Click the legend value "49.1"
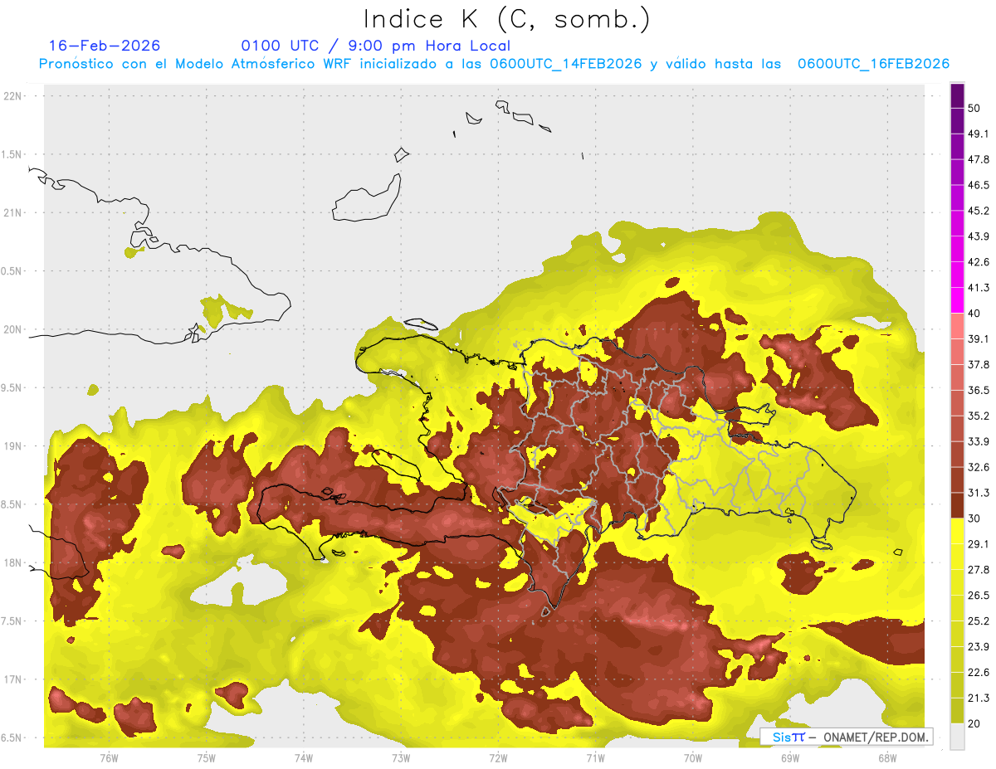The image size is (996, 769). point(979,134)
